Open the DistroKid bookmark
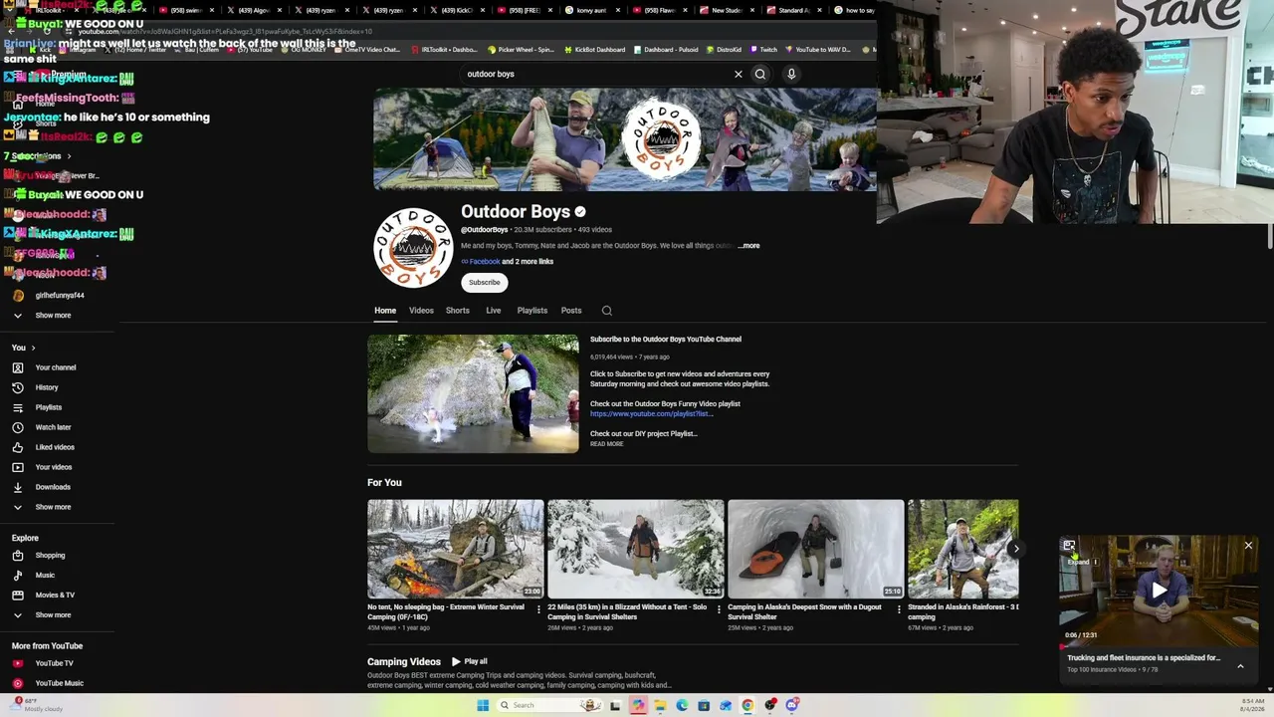This screenshot has height=717, width=1274. tap(724, 50)
